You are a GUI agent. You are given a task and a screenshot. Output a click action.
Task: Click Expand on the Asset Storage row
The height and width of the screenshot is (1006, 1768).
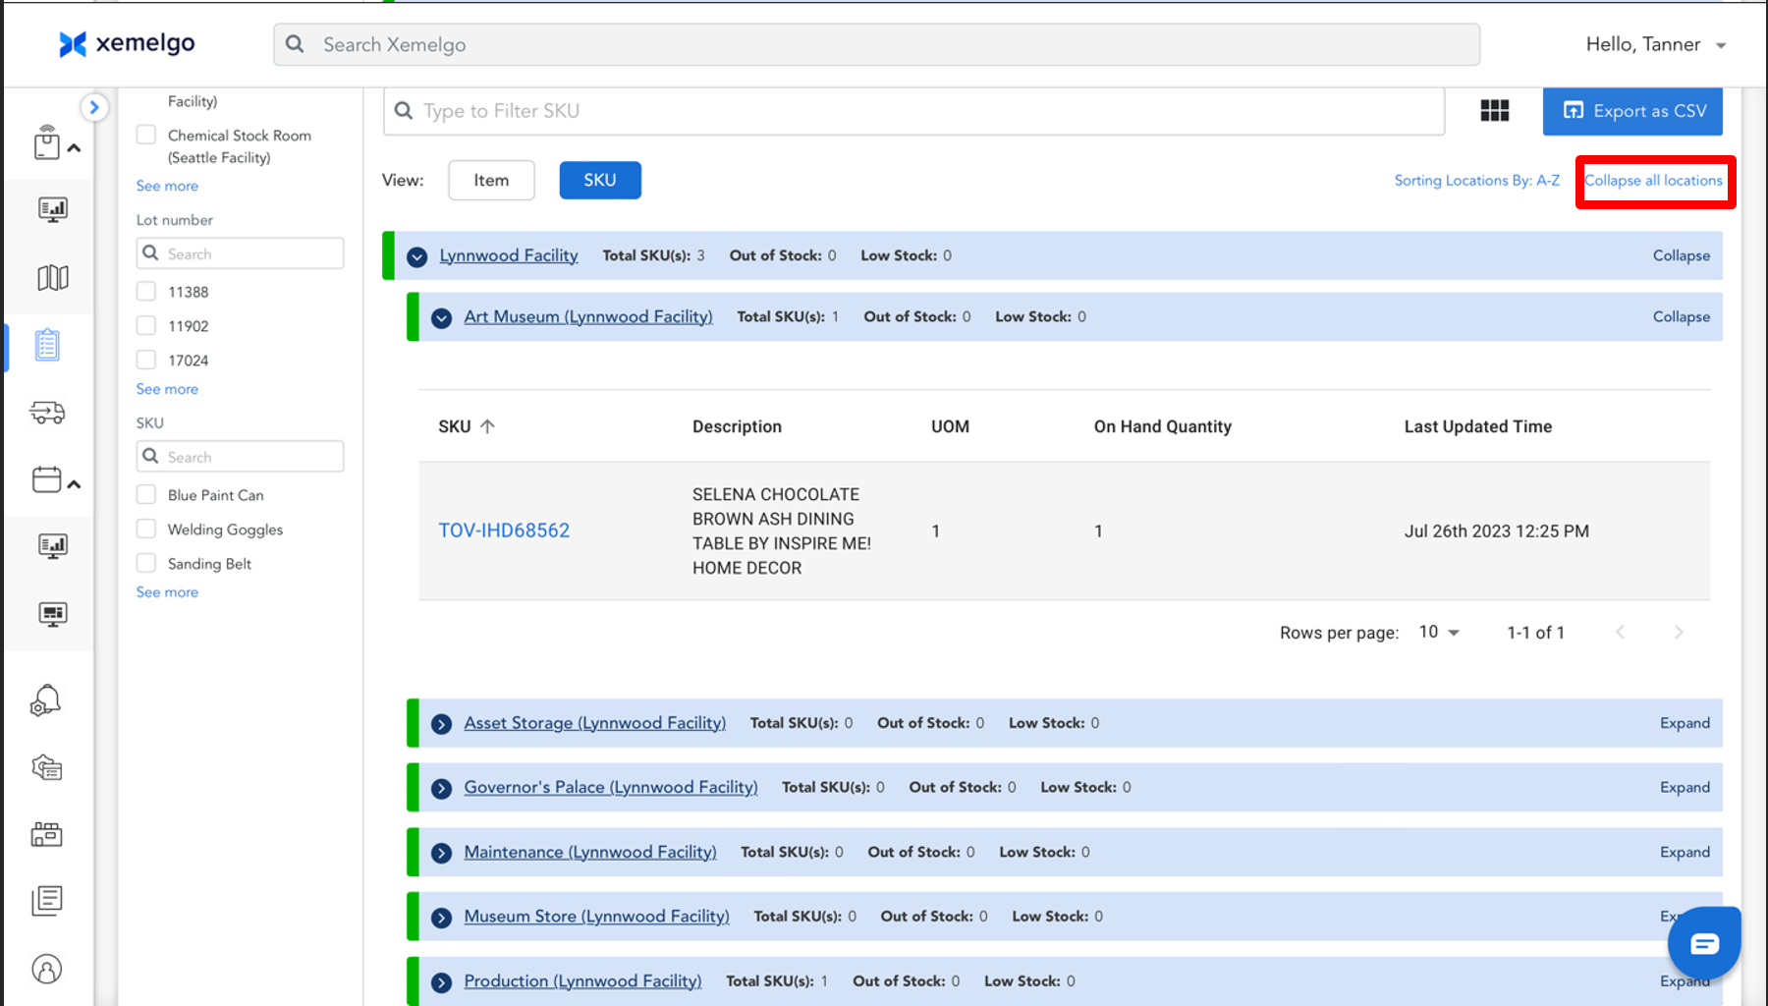[1685, 723]
